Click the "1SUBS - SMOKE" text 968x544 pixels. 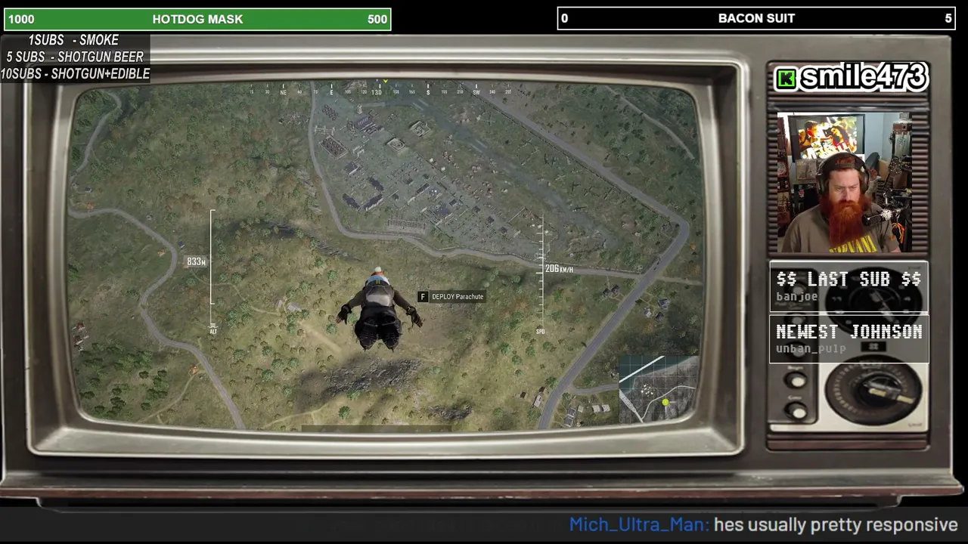[73, 40]
